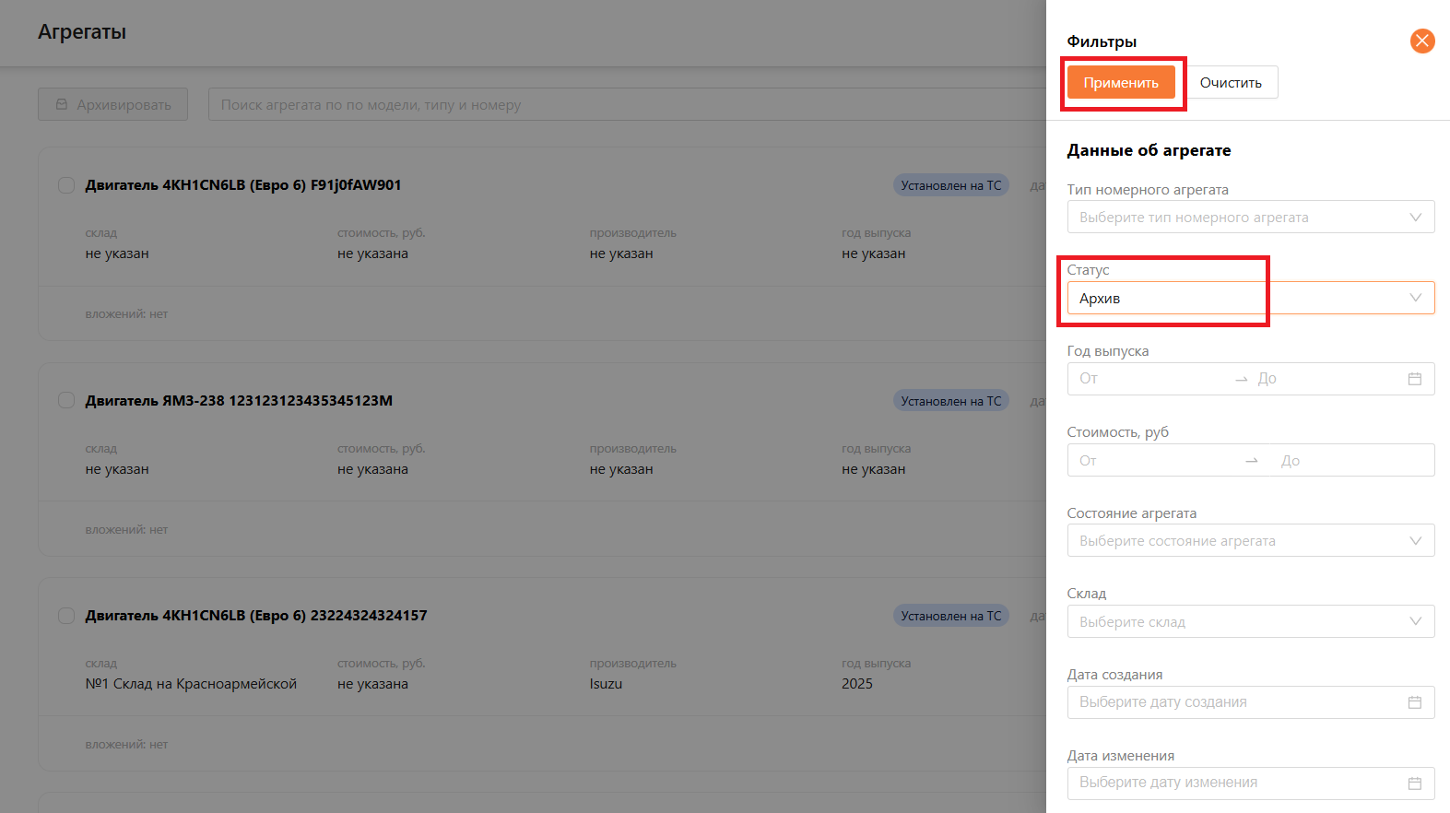Expand the Склад dropdown
Screen dimensions: 1450x813
(x=1250, y=622)
